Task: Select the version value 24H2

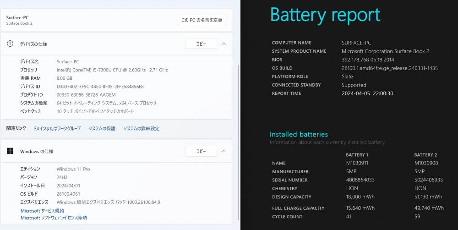Action: tap(62, 177)
